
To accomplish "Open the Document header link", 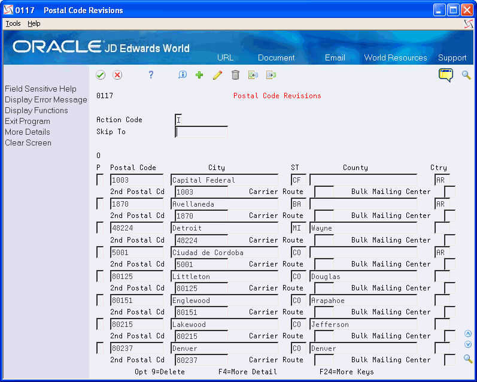I will 277,57.
